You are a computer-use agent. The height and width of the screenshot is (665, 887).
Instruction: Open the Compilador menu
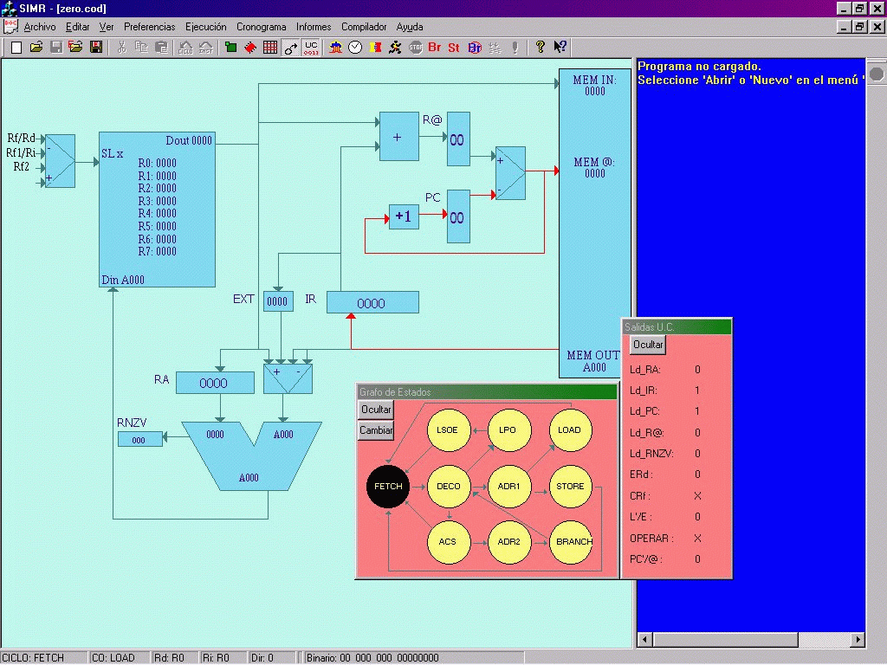click(364, 27)
